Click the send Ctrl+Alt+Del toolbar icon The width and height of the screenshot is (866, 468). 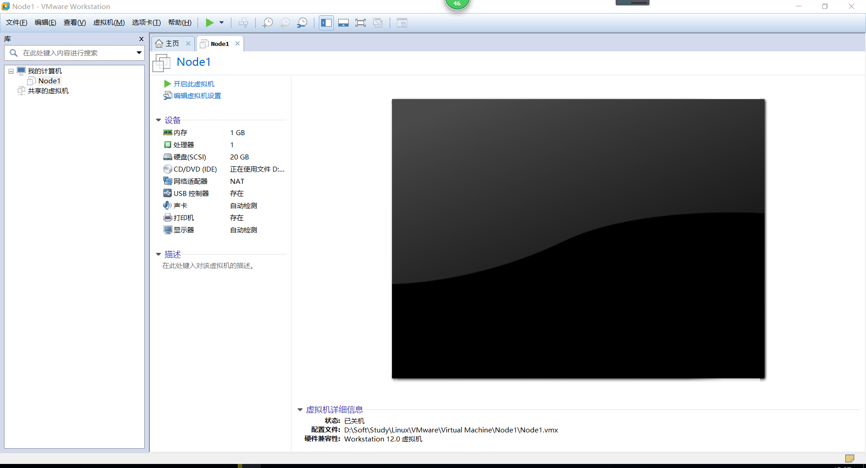click(x=243, y=23)
